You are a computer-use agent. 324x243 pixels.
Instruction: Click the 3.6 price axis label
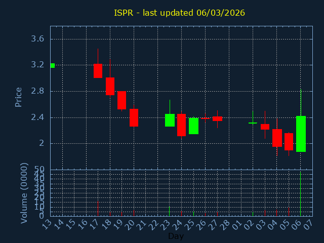(x=37, y=39)
